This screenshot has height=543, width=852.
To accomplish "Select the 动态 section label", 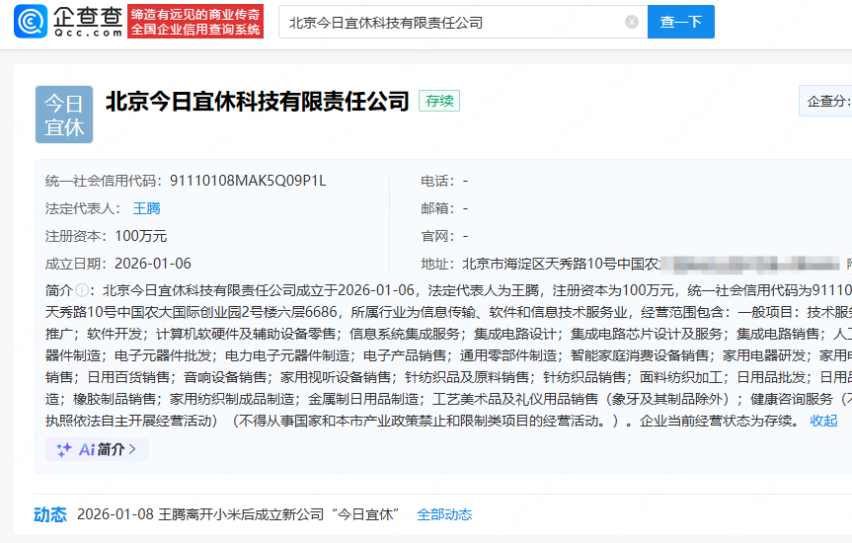I will [x=50, y=514].
